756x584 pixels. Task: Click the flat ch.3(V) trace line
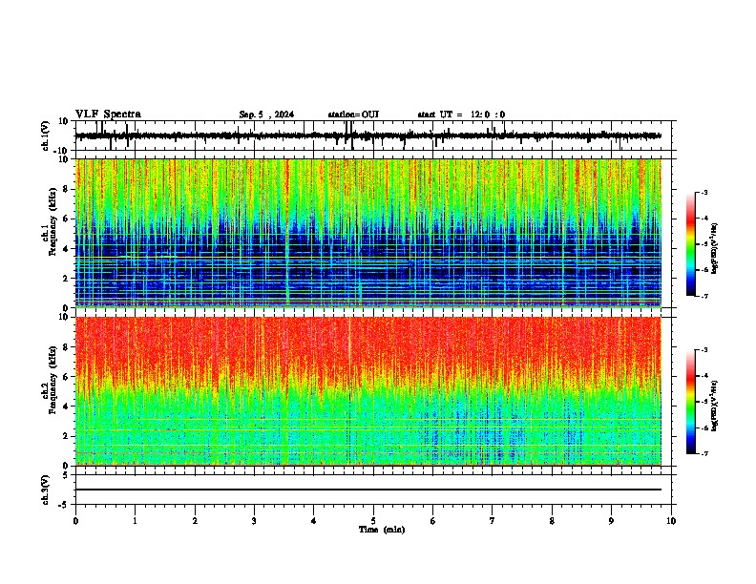pos(367,490)
